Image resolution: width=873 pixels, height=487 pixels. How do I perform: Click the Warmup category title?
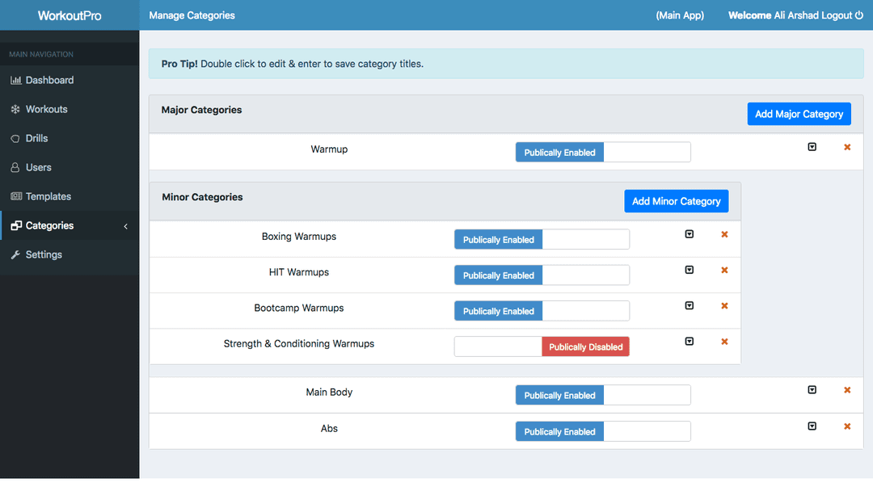[329, 149]
